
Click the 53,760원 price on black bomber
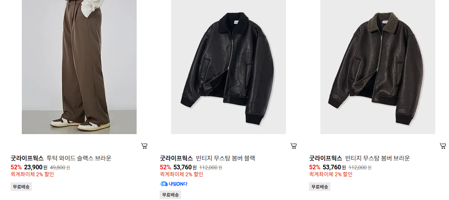coord(185,167)
